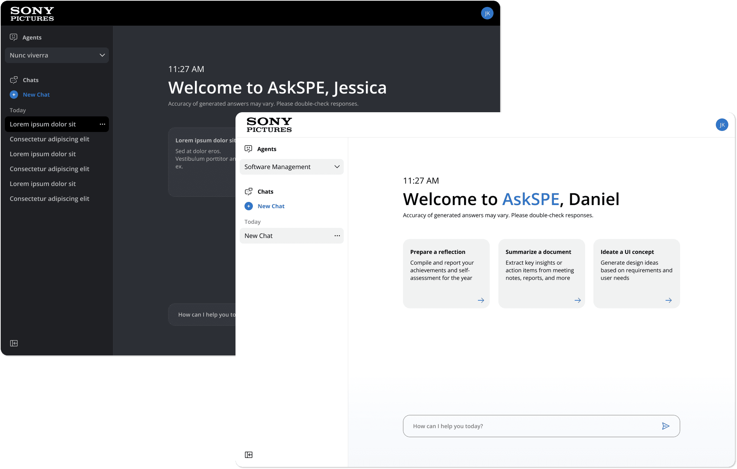Open JK user avatar in light window
The width and height of the screenshot is (737, 469).
[722, 125]
